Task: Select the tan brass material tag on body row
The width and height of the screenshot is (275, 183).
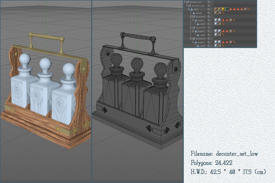Action: (x=220, y=9)
